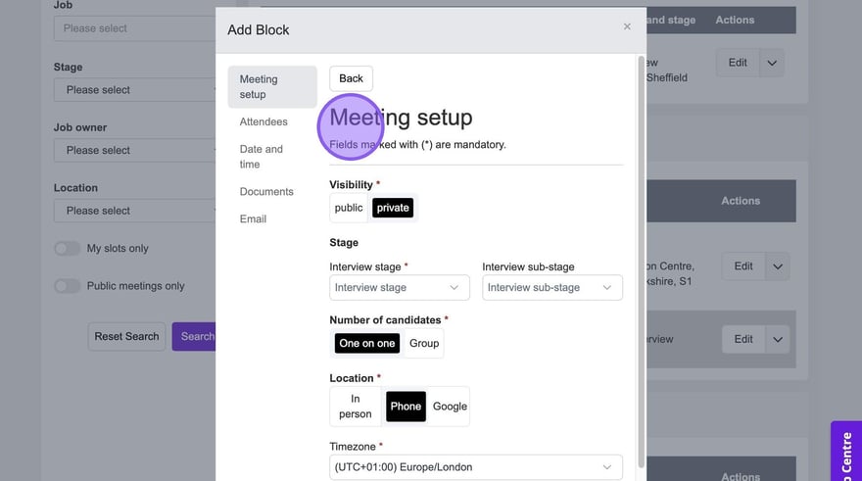Click the Back button
The width and height of the screenshot is (862, 481).
(351, 78)
